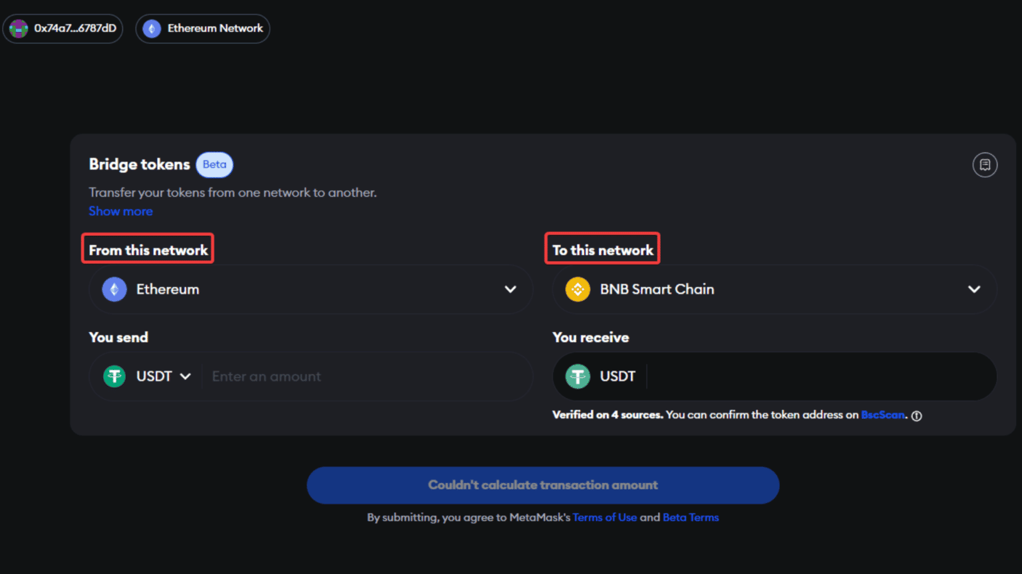Screen dimensions: 1022x574
Task: Open MetaMask's Terms of Use
Action: (605, 517)
